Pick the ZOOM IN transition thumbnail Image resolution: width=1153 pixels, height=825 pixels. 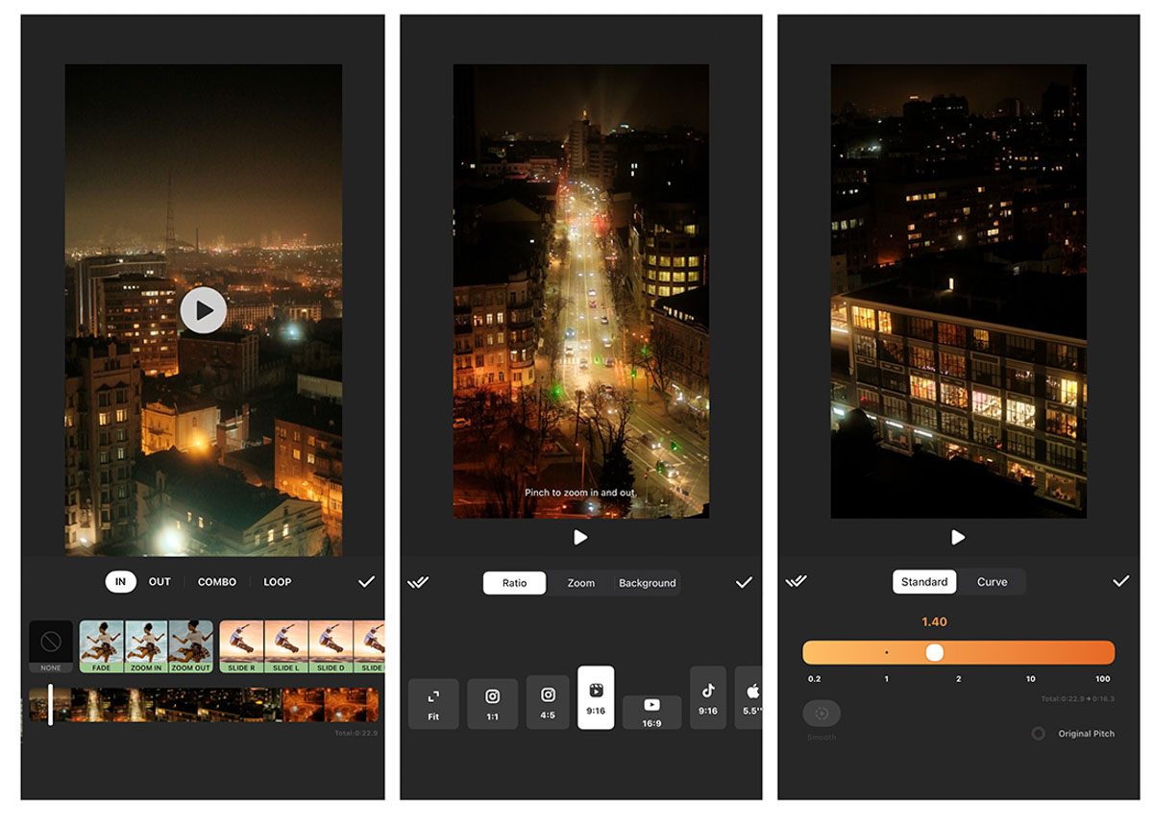pyautogui.click(x=146, y=645)
